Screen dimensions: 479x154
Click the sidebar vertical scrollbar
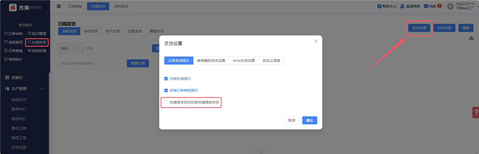pos(49,113)
